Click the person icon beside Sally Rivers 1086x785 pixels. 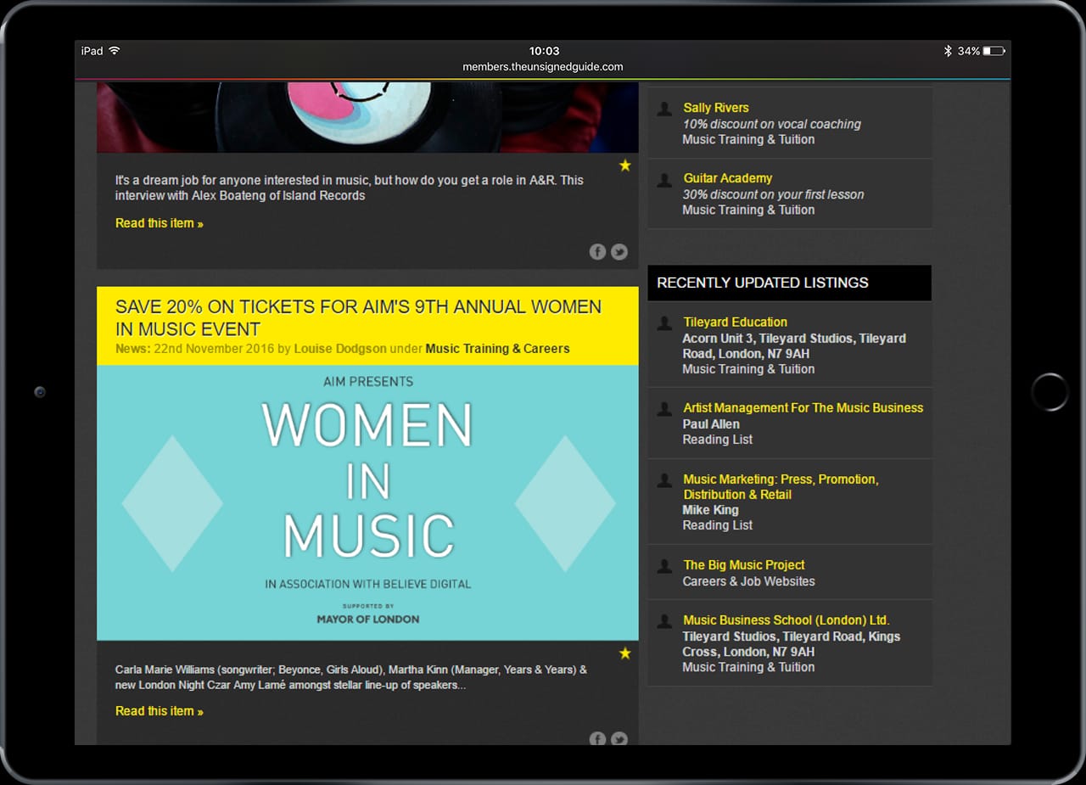pos(665,109)
